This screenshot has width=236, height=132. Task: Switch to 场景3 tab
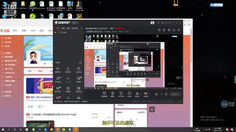[68, 28]
